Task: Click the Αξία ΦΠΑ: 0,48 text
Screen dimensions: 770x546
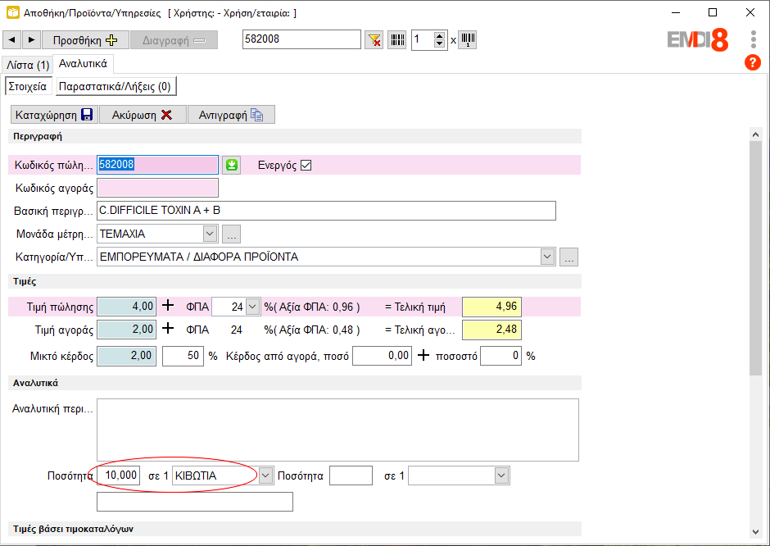Action: (316, 330)
